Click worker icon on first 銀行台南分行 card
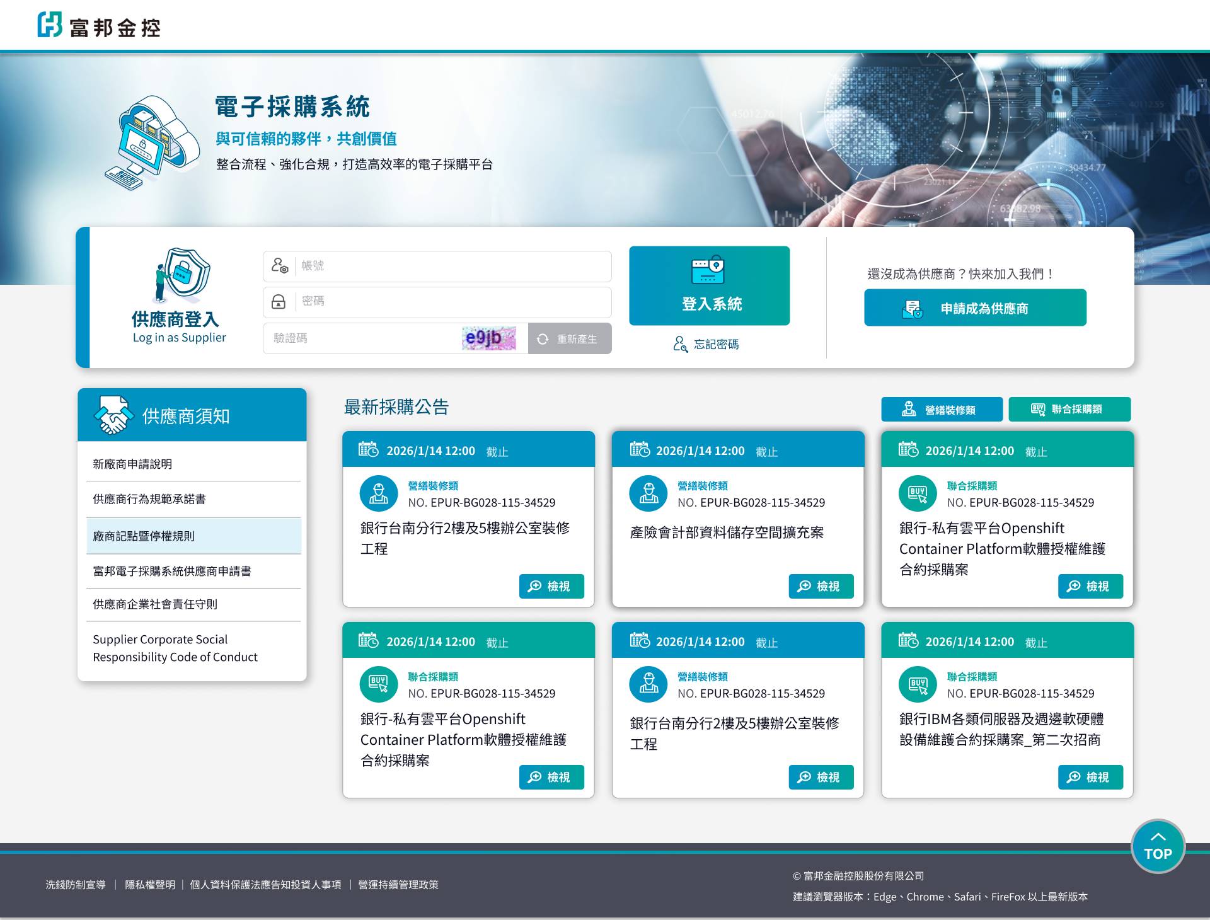This screenshot has width=1210, height=920. [378, 493]
